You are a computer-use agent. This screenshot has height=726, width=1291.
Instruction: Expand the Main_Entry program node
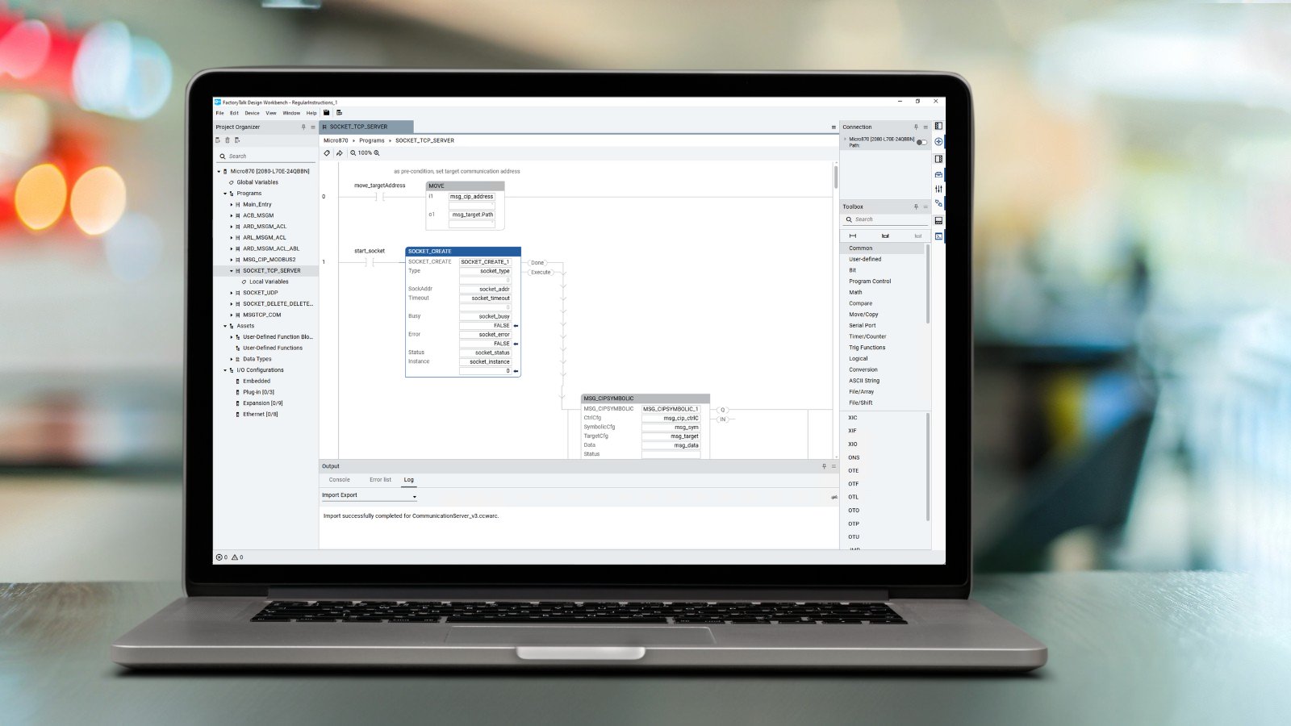(233, 204)
